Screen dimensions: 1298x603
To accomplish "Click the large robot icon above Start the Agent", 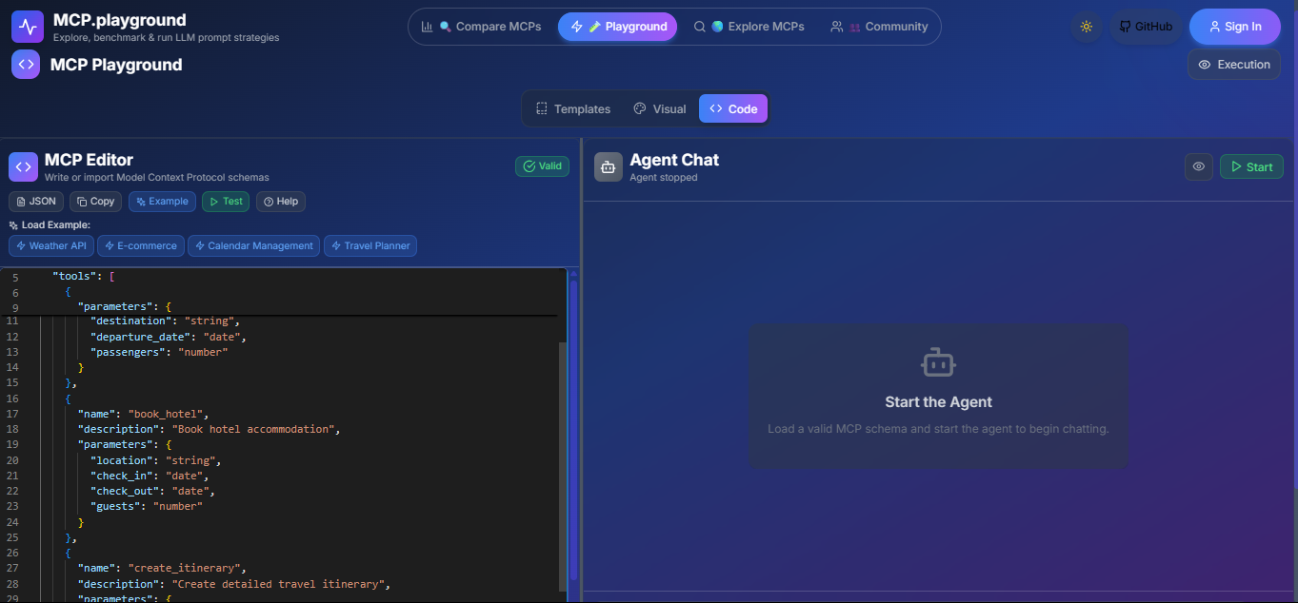I will [x=938, y=362].
